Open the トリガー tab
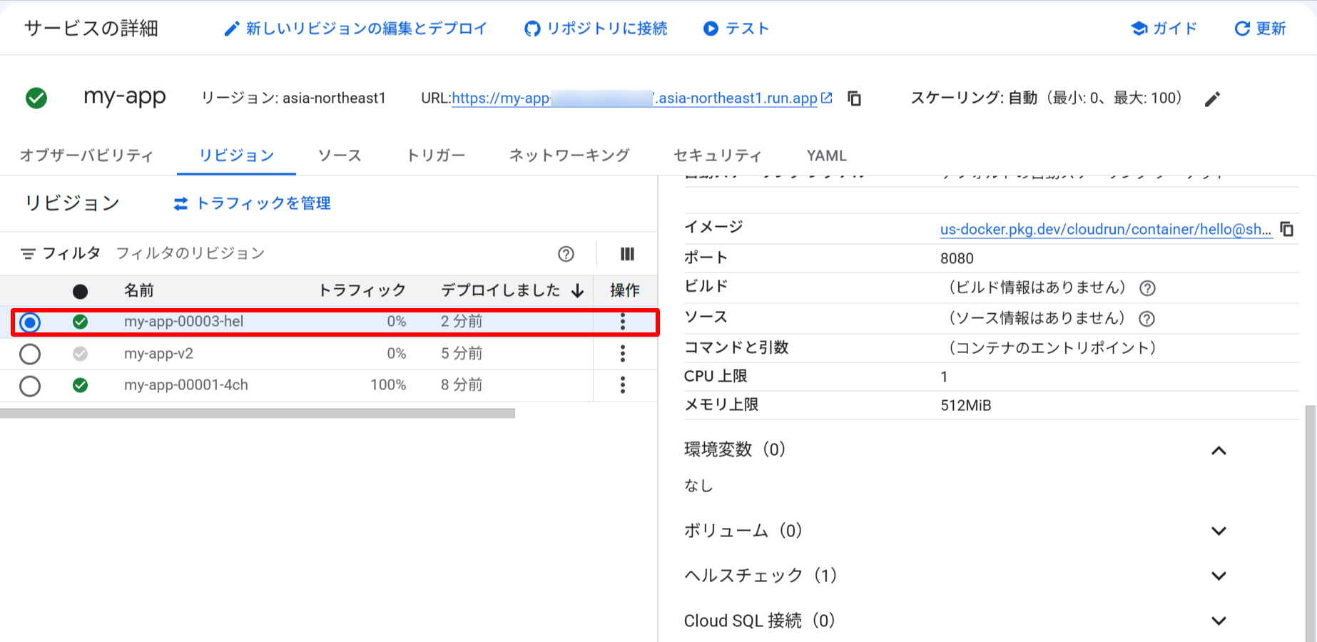This screenshot has width=1317, height=642. pos(436,156)
